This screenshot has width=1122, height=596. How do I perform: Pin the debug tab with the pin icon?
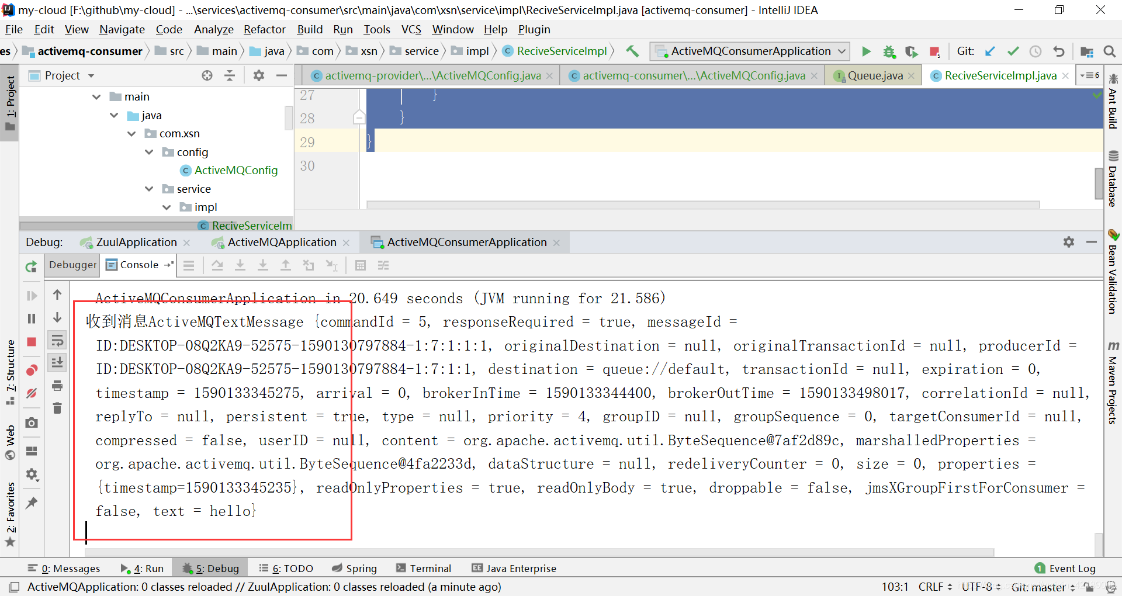point(32,503)
